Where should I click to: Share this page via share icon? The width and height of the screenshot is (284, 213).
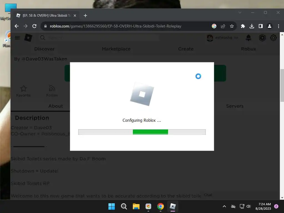click(223, 26)
